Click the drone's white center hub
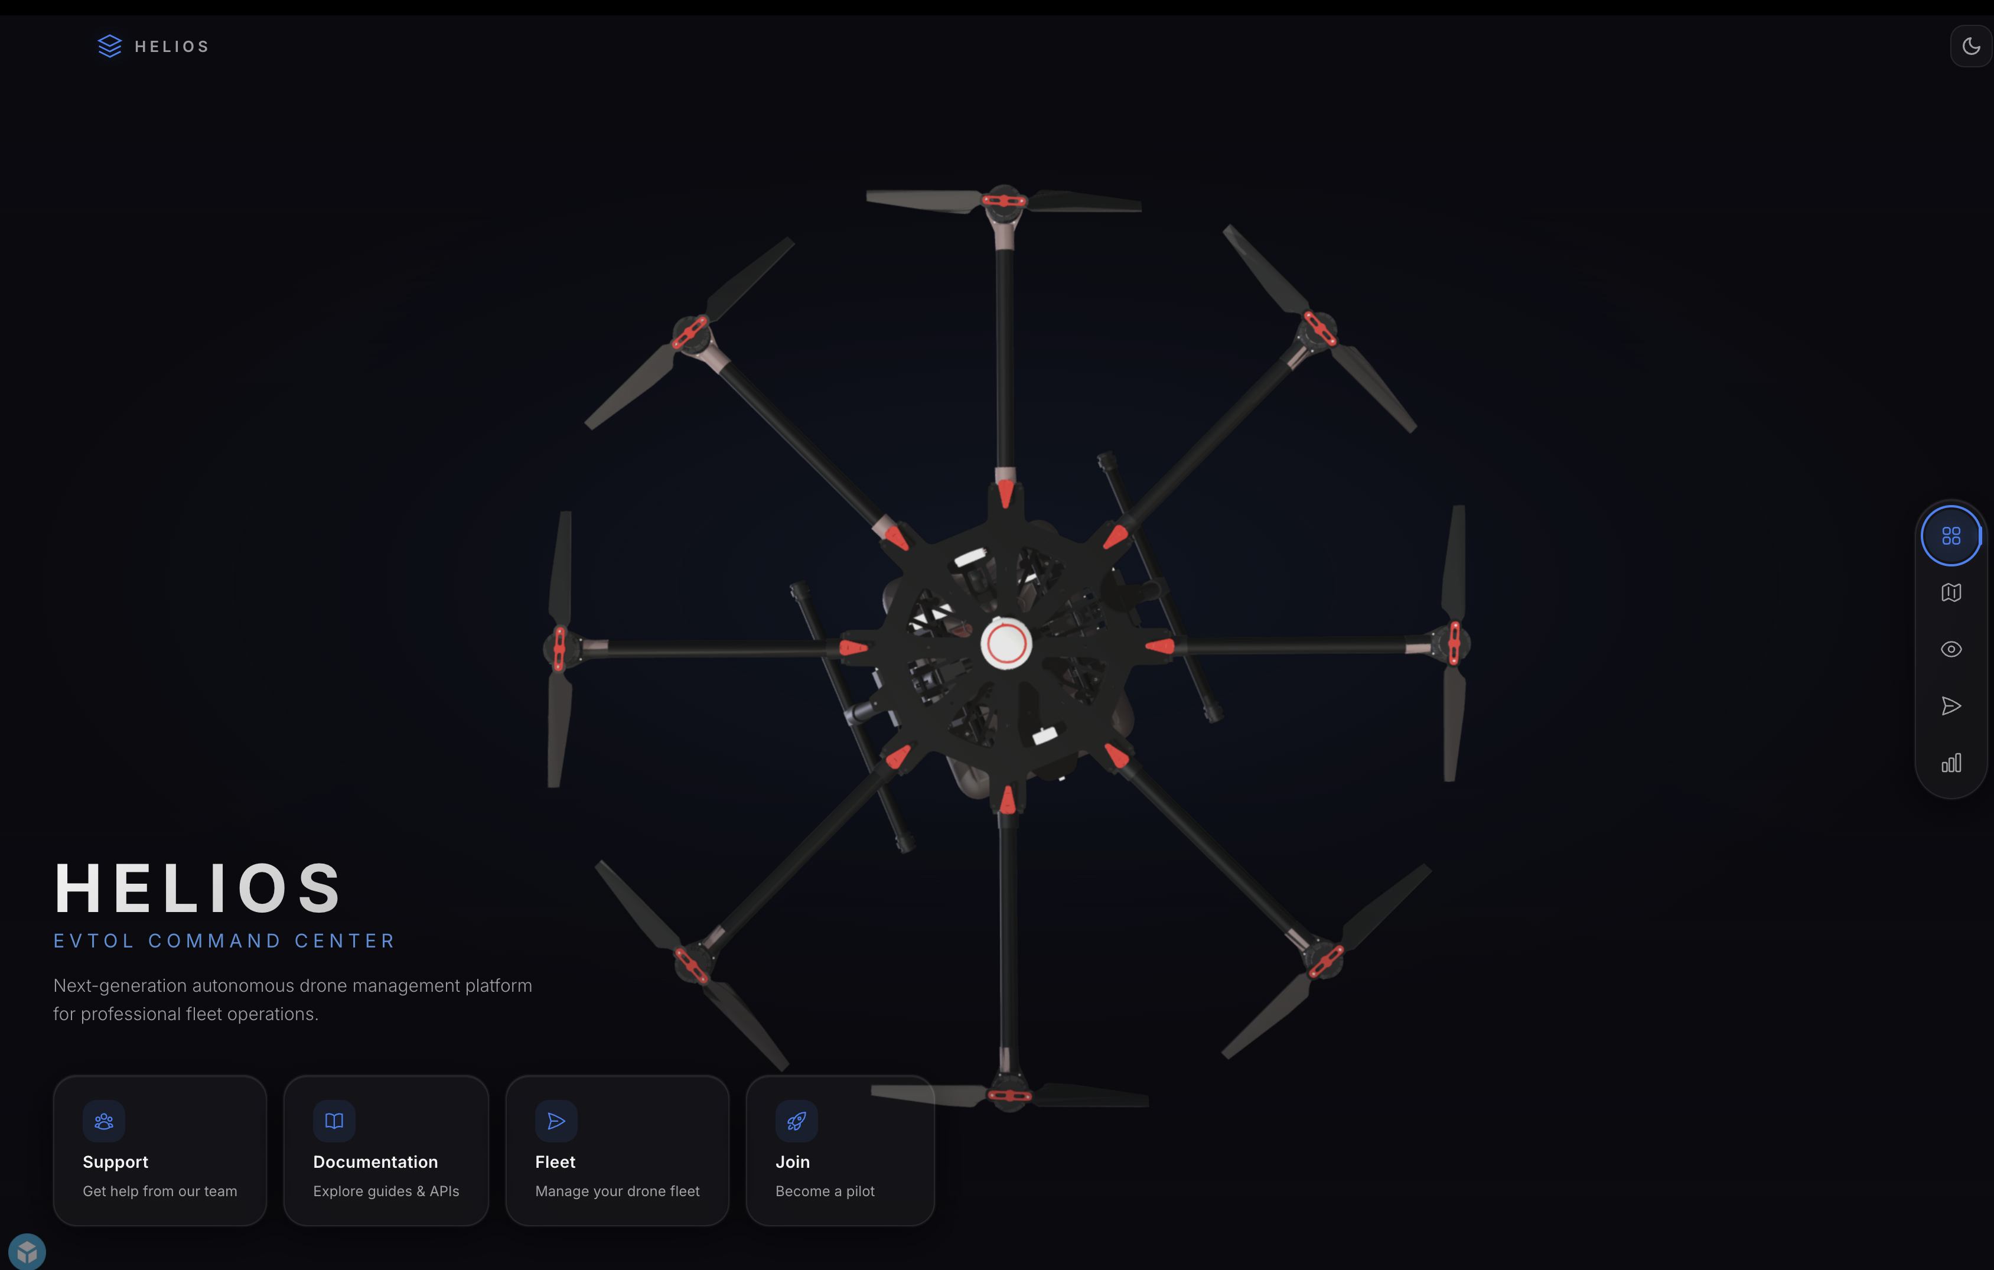 [1006, 644]
